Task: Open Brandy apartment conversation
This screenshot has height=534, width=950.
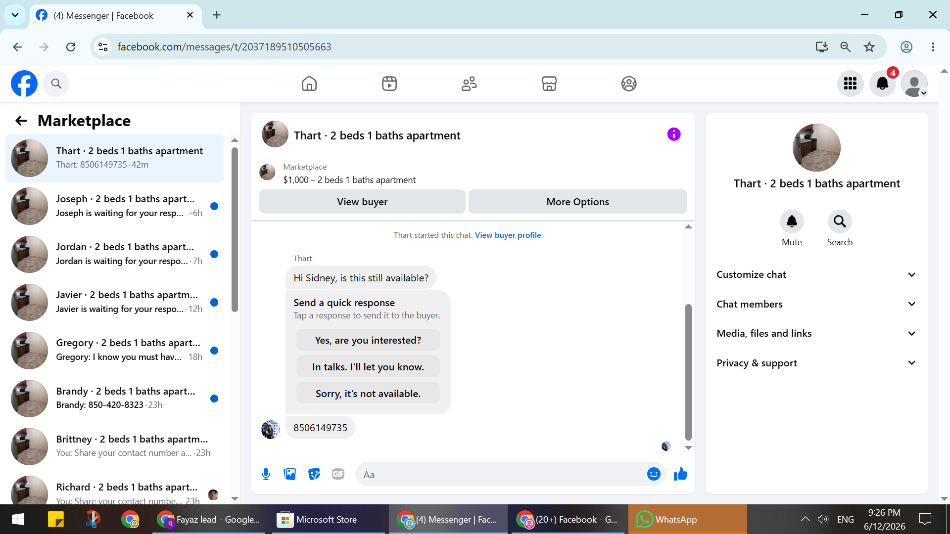Action: click(114, 399)
